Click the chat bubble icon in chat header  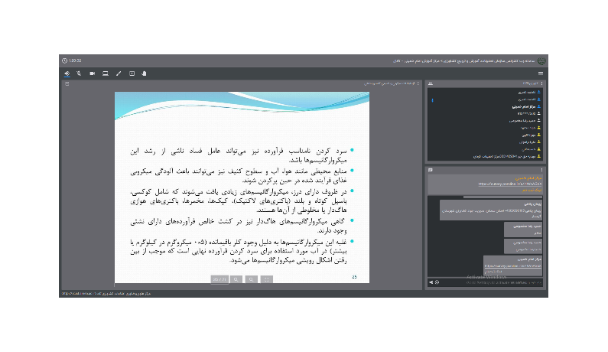click(431, 170)
